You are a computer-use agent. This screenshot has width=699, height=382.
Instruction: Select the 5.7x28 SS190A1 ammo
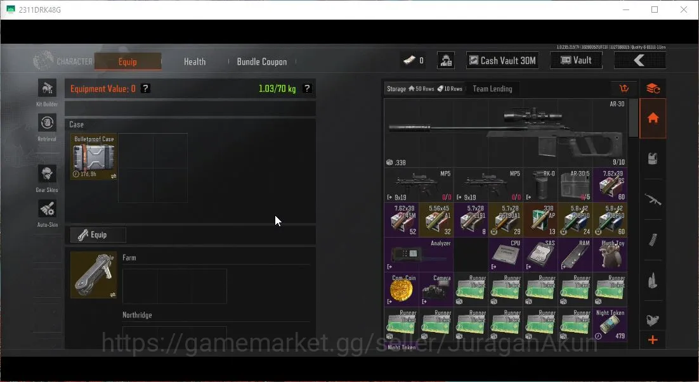coord(506,219)
